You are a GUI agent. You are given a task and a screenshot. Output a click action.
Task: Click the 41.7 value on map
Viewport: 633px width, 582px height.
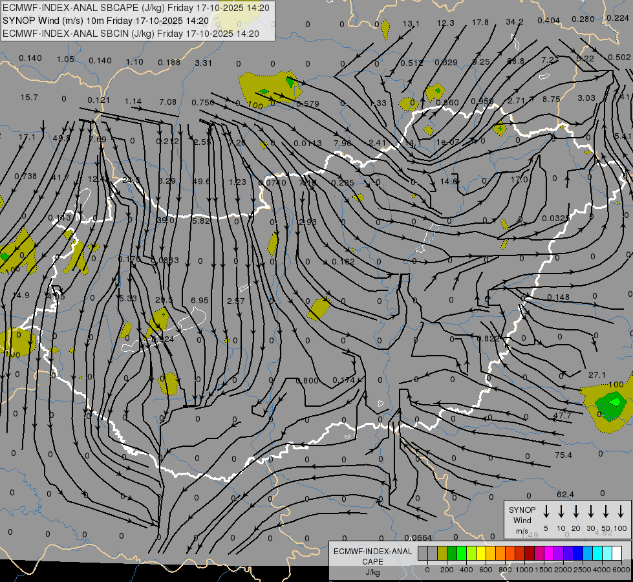click(x=61, y=177)
